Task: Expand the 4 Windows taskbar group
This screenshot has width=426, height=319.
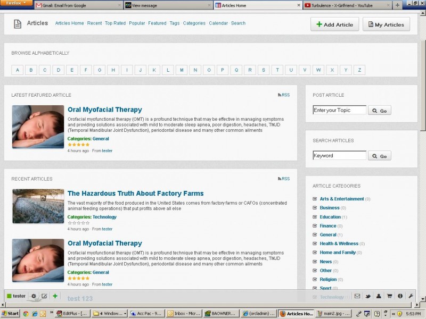Action: pos(110,314)
